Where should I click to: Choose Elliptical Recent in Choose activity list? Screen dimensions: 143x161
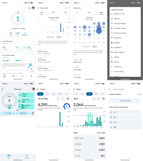coord(125,14)
